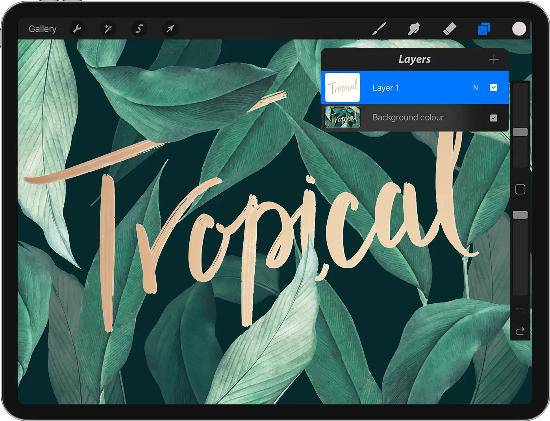550x421 pixels.
Task: Select the Eraser tool
Action: [449, 28]
